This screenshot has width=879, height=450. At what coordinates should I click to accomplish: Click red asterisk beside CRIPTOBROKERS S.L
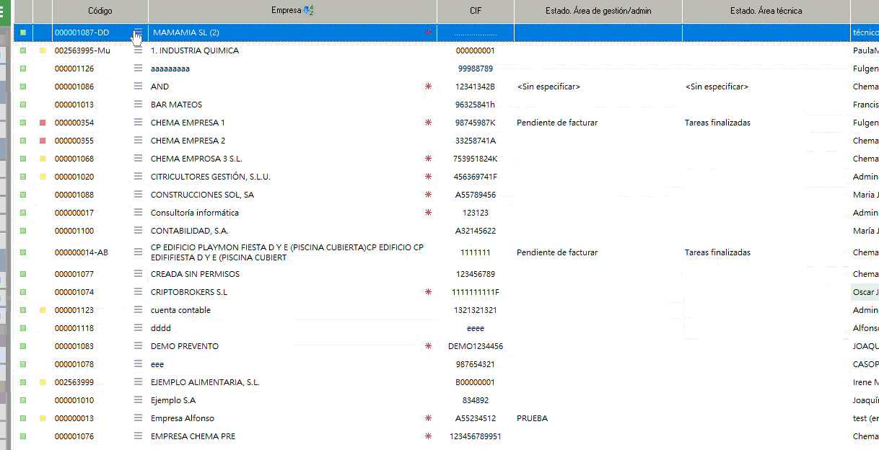click(x=428, y=292)
